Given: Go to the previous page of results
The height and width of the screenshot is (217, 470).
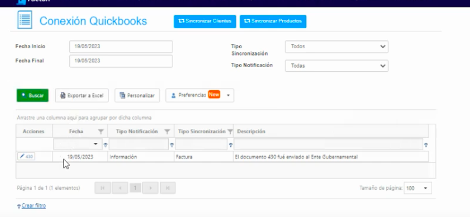Looking at the screenshot, I should pyautogui.click(x=120, y=188).
